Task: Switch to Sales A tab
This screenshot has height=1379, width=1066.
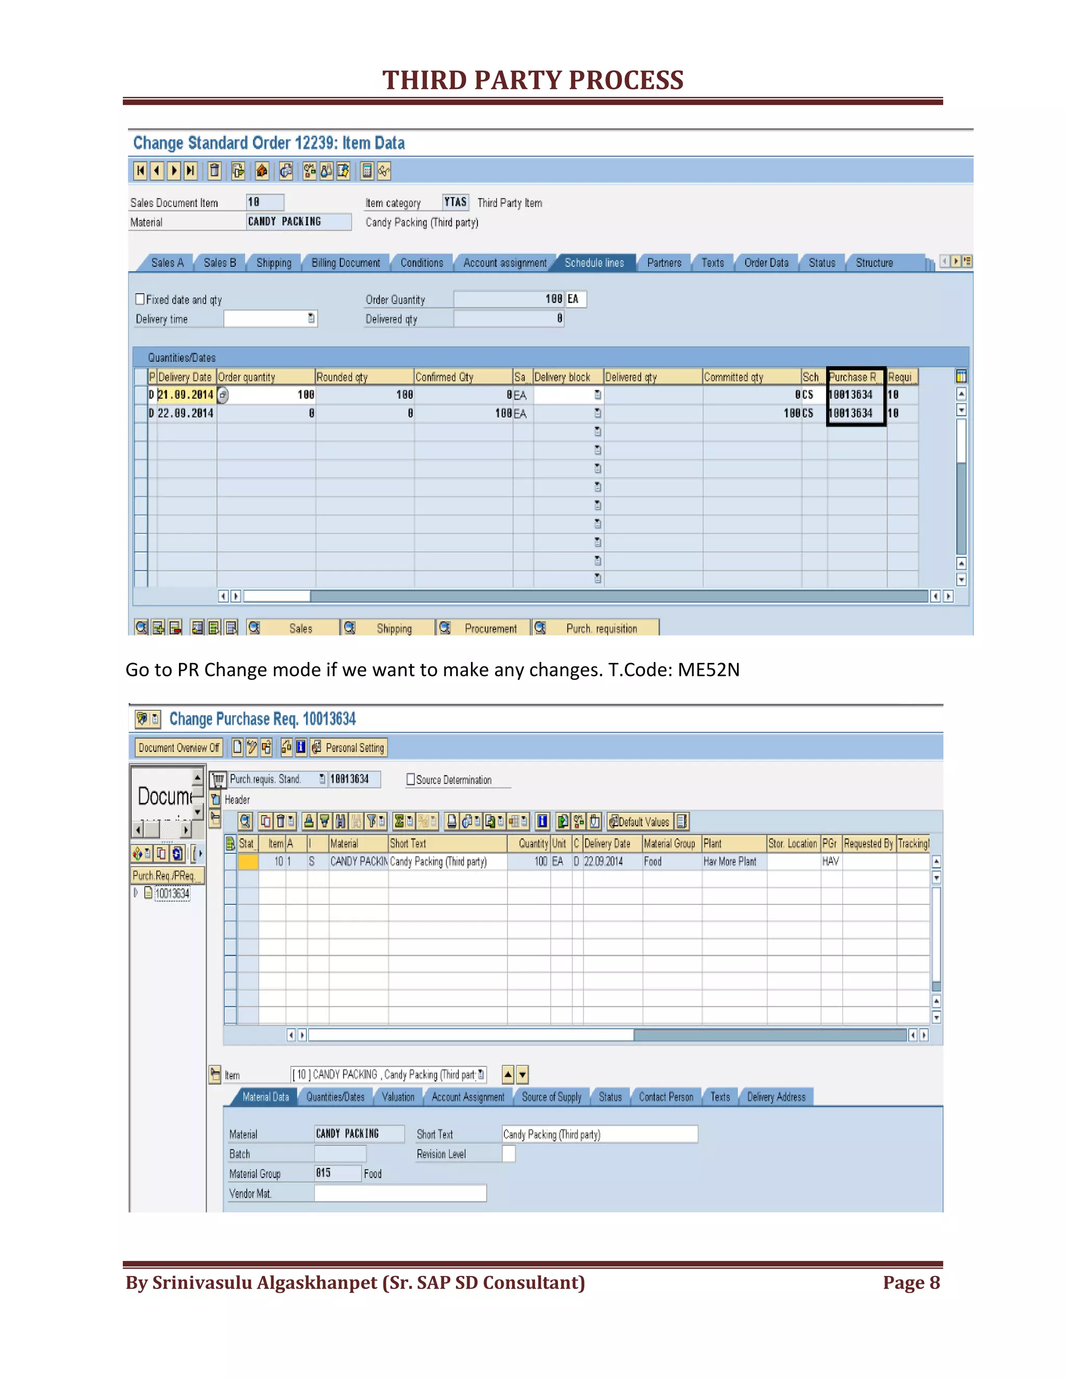Action: (x=168, y=263)
